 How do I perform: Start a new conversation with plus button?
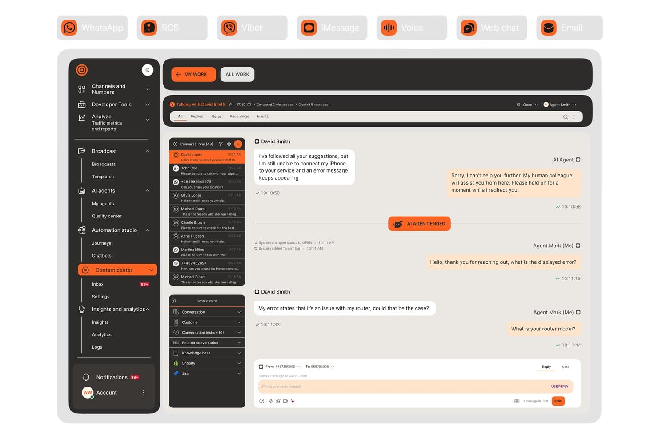pyautogui.click(x=238, y=144)
